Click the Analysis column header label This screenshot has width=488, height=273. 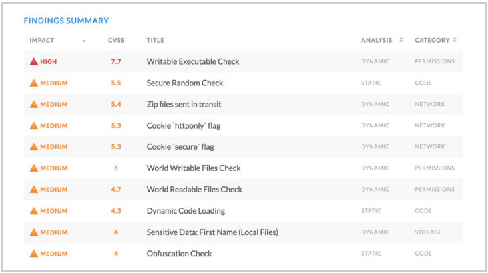click(377, 40)
